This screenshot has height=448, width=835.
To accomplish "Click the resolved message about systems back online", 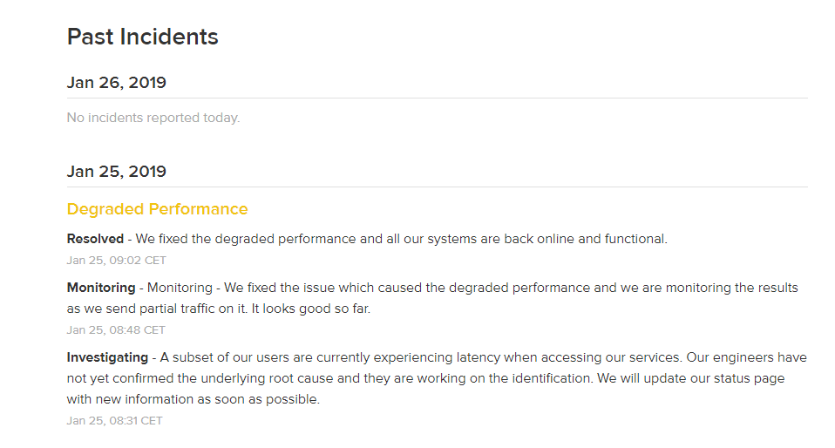I will coord(401,239).
